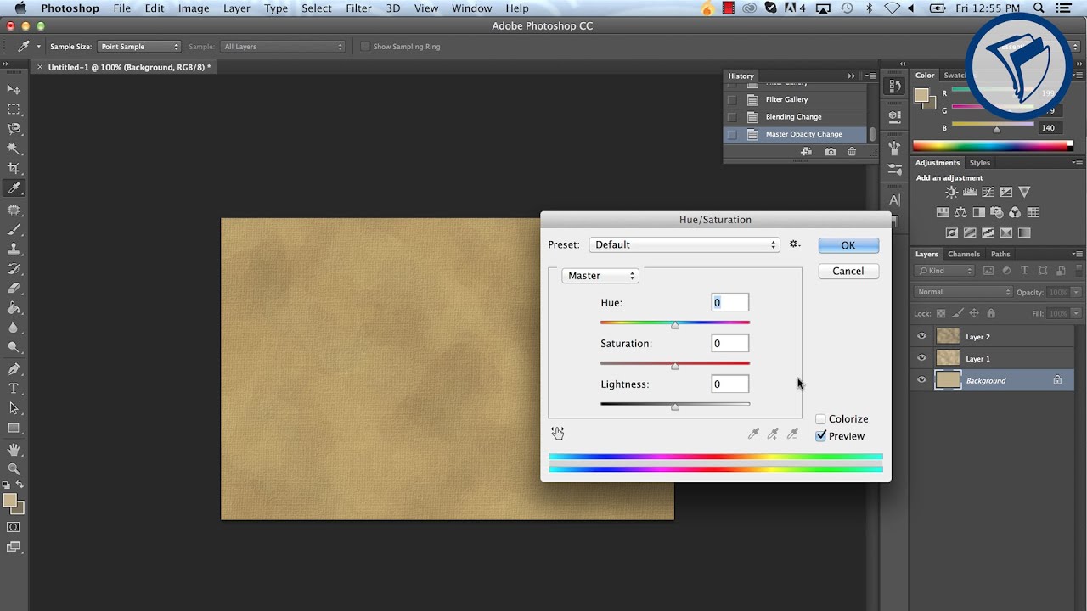The image size is (1087, 611).
Task: Click the Hue slider handle
Action: pyautogui.click(x=675, y=326)
